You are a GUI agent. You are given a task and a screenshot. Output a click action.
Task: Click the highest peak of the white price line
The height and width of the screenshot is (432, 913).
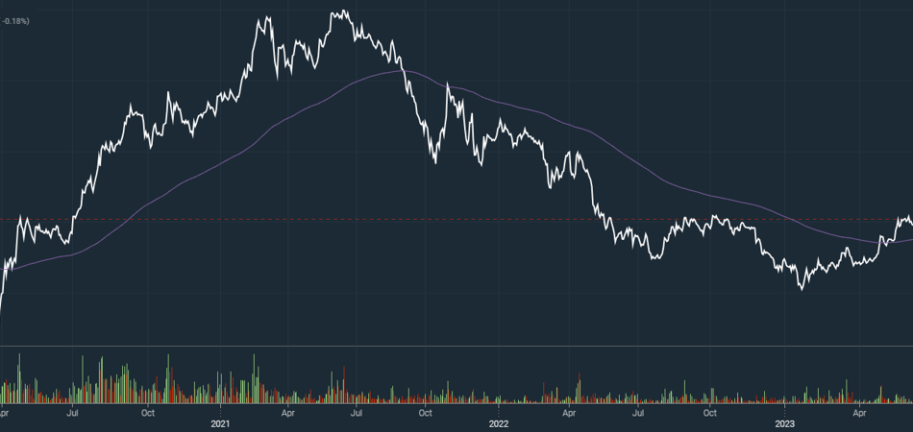point(342,12)
